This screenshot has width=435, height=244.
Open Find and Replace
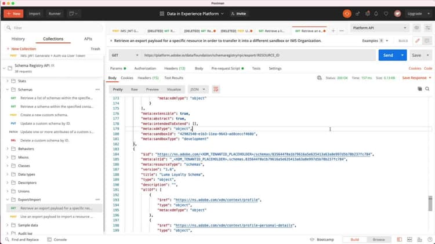point(22,239)
